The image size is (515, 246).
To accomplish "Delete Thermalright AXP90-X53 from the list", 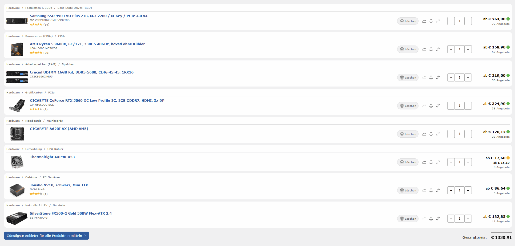I will pyautogui.click(x=408, y=162).
